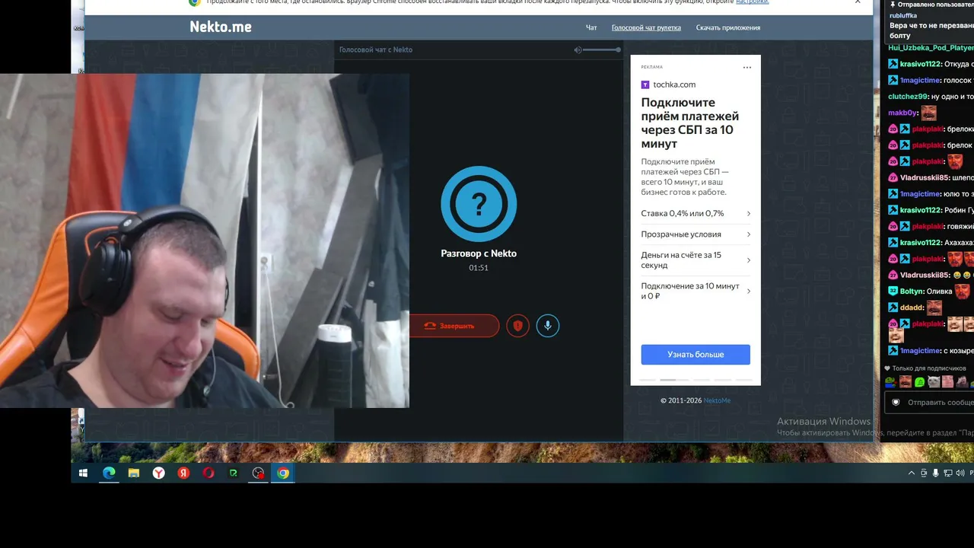Switch to Google Chrome in the taskbar
The width and height of the screenshot is (974, 548).
coord(283,473)
